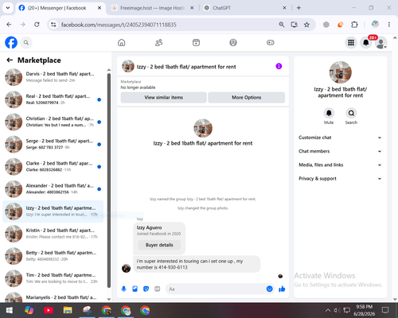
Task: Mute the Izzy conversation
Action: pyautogui.click(x=329, y=113)
